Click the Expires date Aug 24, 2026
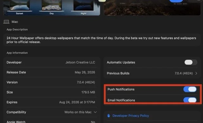Image resolution: width=203 pixels, height=123 pixels. [x=77, y=102]
